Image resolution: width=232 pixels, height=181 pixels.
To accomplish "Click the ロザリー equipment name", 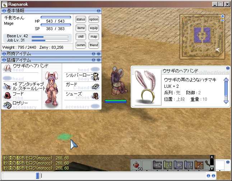I will pos(20,103).
